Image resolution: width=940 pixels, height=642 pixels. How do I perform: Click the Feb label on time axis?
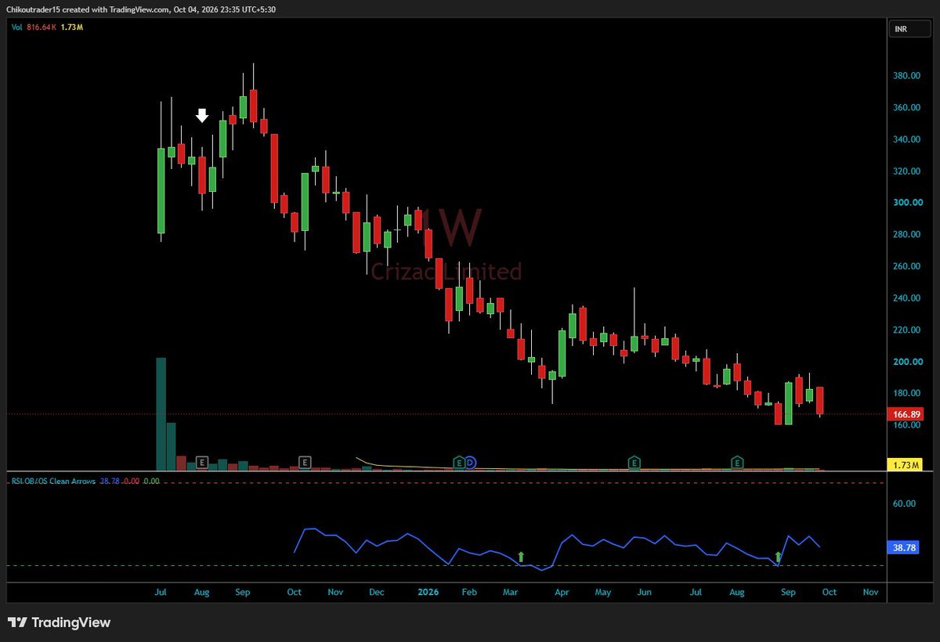point(469,593)
